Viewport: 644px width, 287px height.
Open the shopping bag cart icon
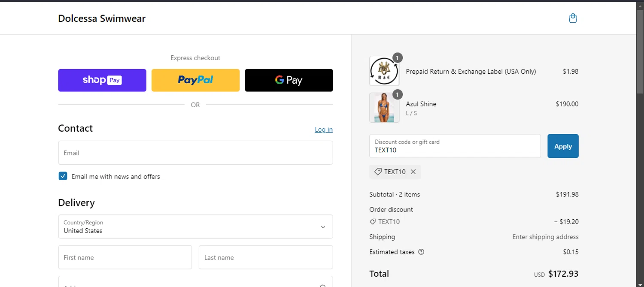tap(573, 18)
